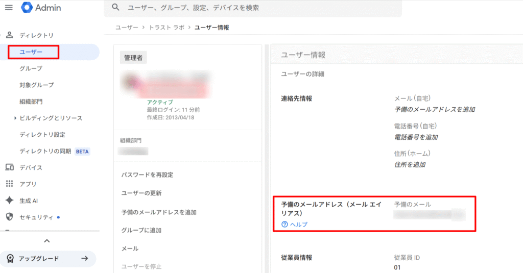Click the アップグレード button
This screenshot has width=523, height=273.
pyautogui.click(x=48, y=259)
